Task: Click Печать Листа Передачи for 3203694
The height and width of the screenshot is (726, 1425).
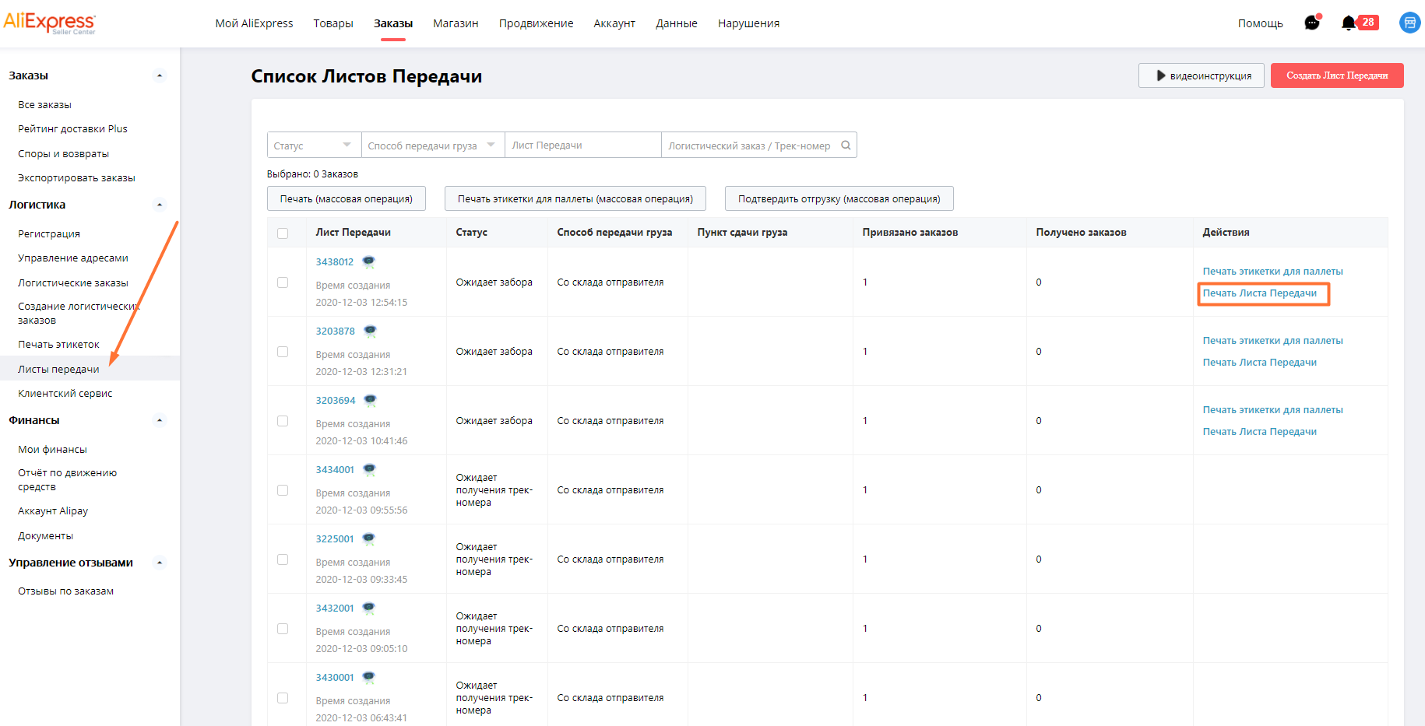Action: 1259,432
